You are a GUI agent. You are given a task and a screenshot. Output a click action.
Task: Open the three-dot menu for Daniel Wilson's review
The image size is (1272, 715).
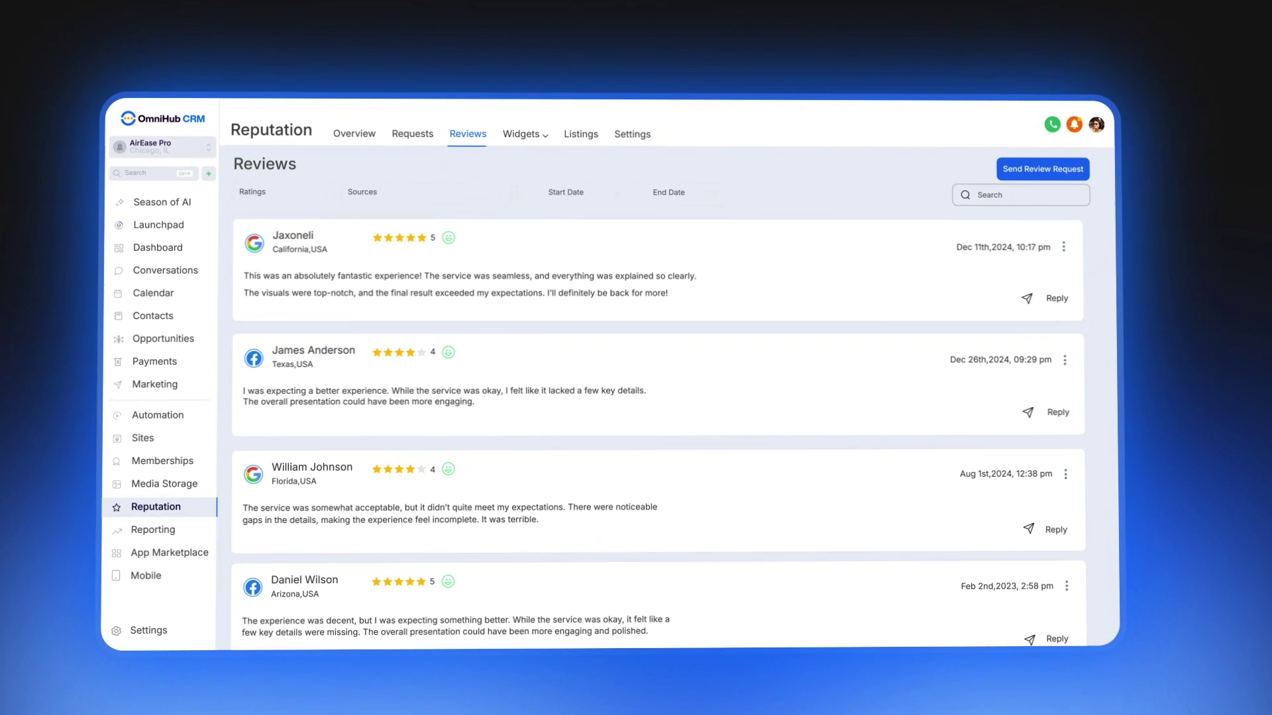click(1067, 586)
